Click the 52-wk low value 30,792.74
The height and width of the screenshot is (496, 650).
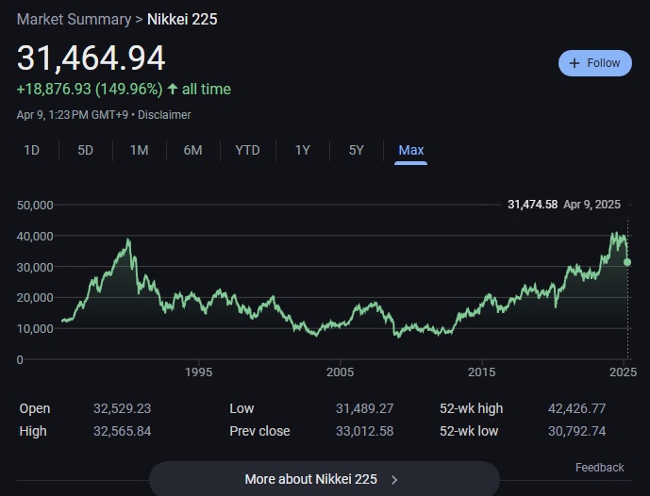576,431
